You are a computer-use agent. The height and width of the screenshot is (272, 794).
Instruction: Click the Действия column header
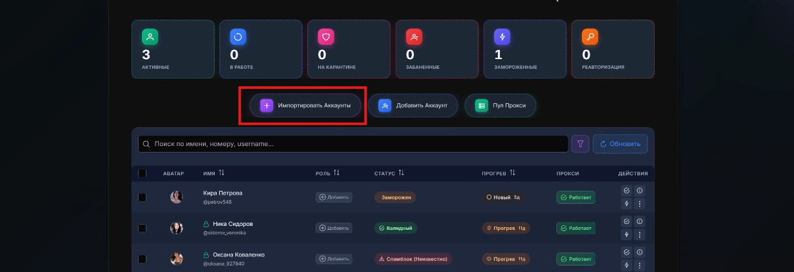(633, 173)
